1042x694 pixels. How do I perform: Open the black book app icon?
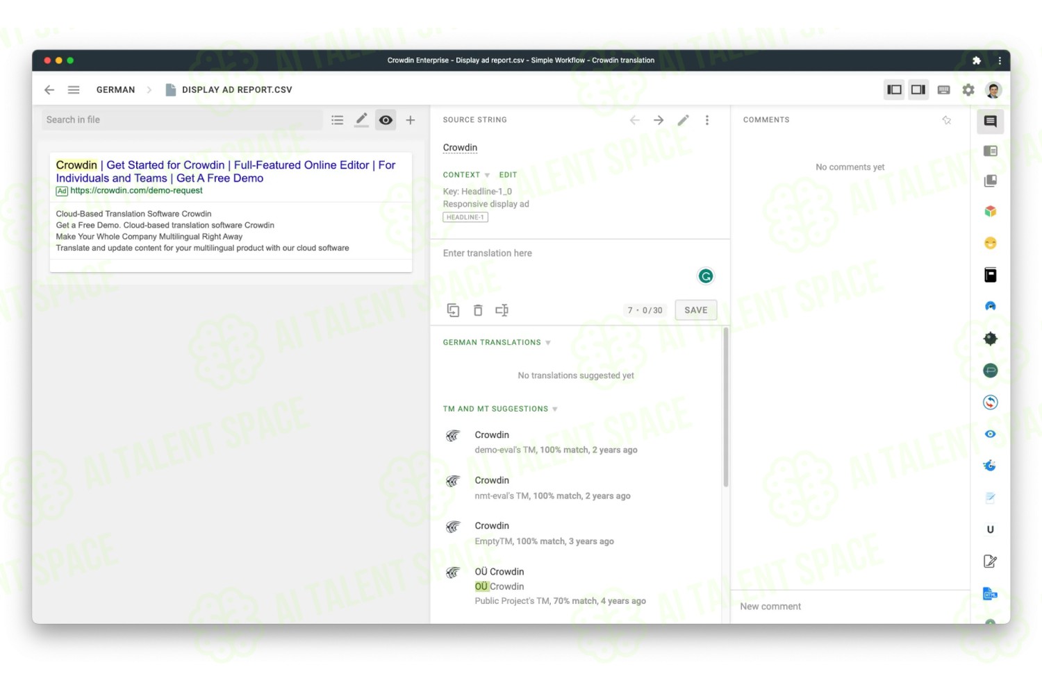coord(991,275)
